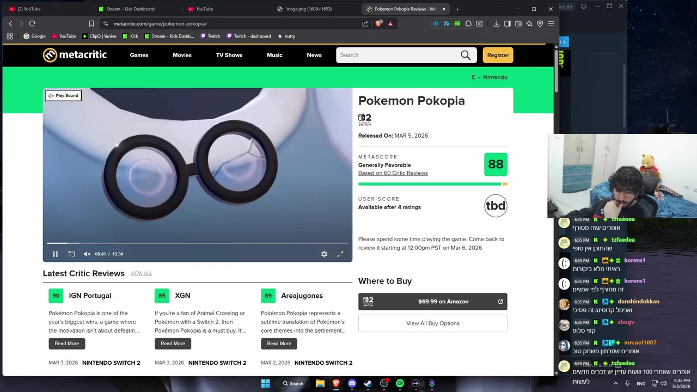Open the TV Shows menu on Metacritic

(x=229, y=55)
